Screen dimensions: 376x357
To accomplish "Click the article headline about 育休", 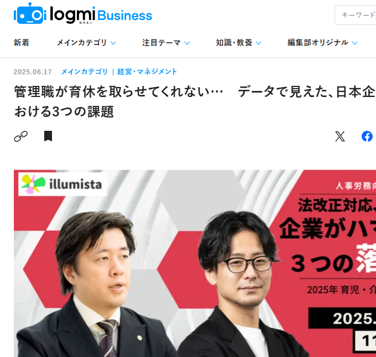I will pos(195,101).
